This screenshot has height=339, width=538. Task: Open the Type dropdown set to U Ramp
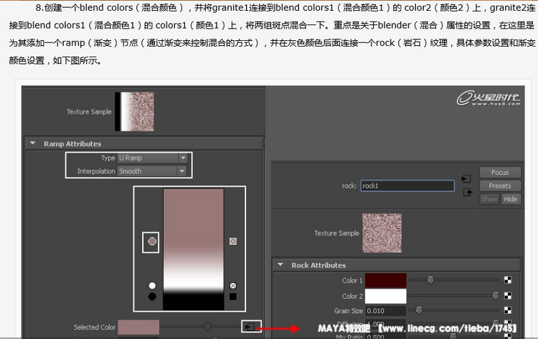[152, 158]
